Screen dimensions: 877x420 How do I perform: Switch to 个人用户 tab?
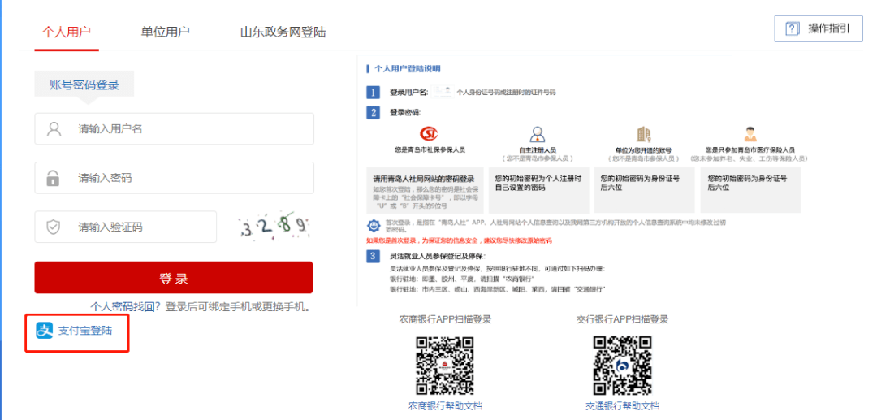click(66, 32)
